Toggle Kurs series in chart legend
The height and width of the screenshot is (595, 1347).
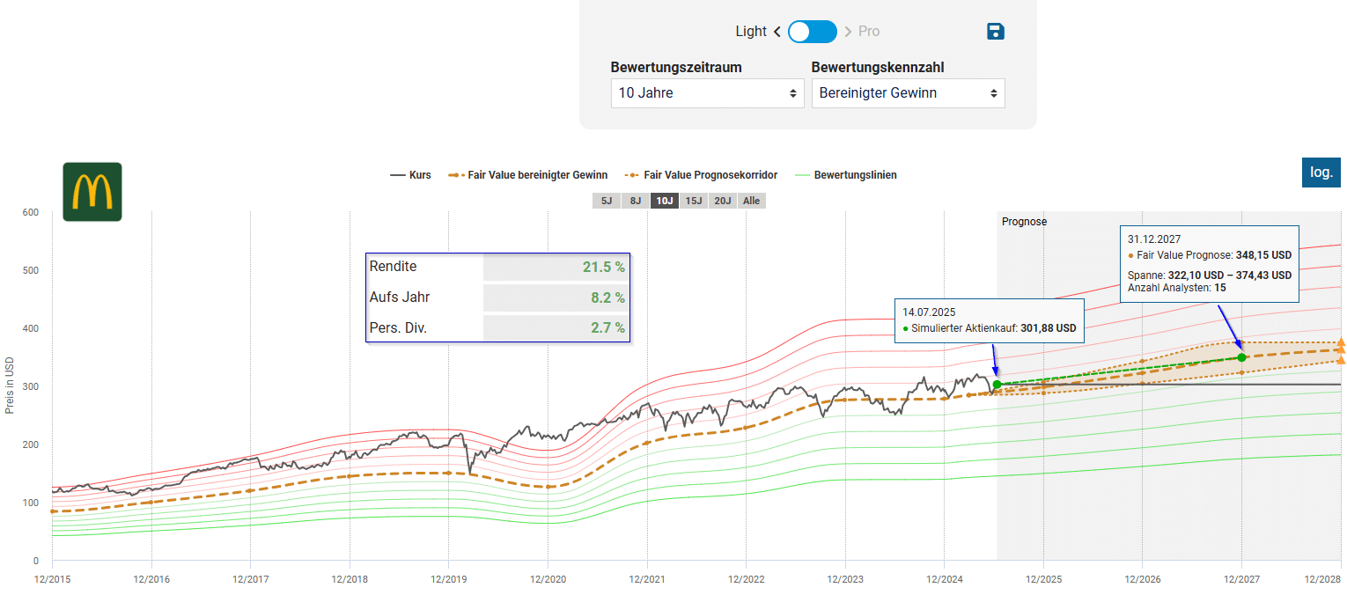coord(411,175)
